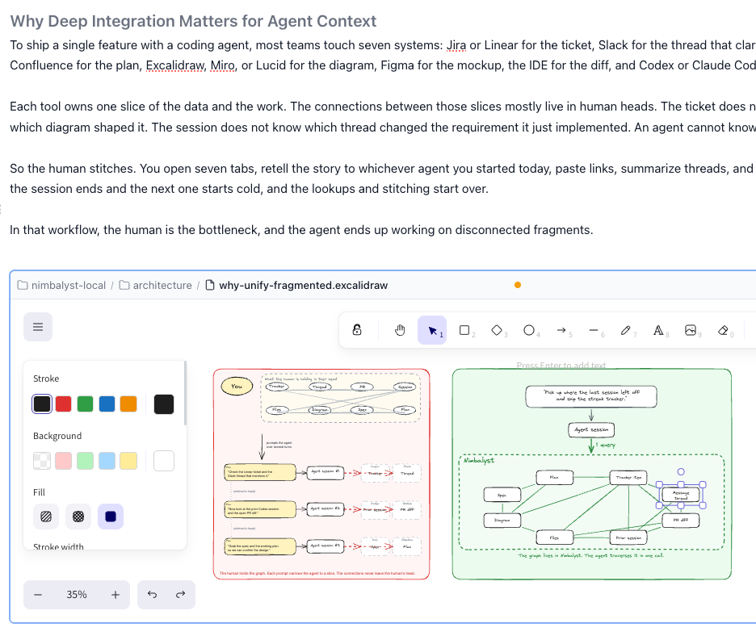This screenshot has width=756, height=640.
Task: Click the selected Message Thread node
Action: tap(681, 495)
